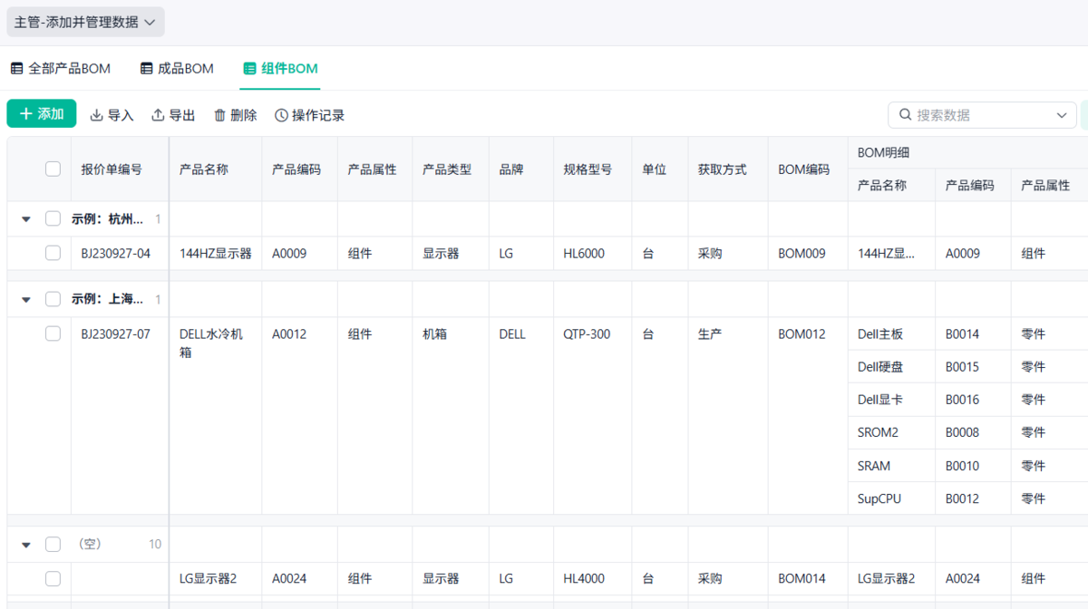Click the 产品名称 column header
This screenshot has width=1088, height=609.
[203, 169]
